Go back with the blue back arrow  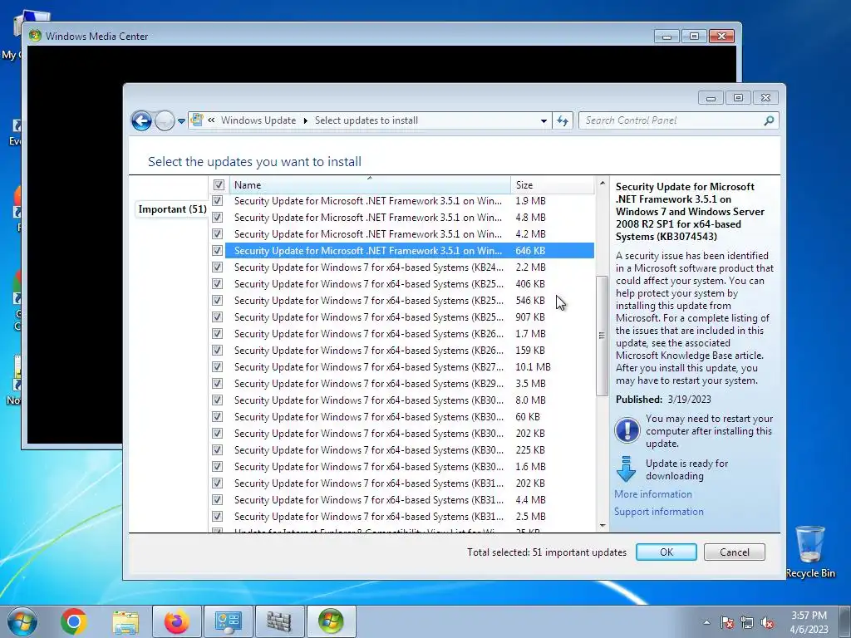pos(141,120)
